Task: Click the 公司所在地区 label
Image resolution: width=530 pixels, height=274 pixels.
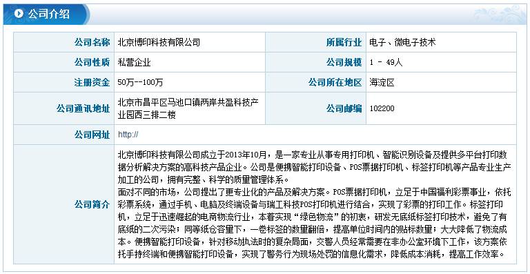Action: pos(335,82)
